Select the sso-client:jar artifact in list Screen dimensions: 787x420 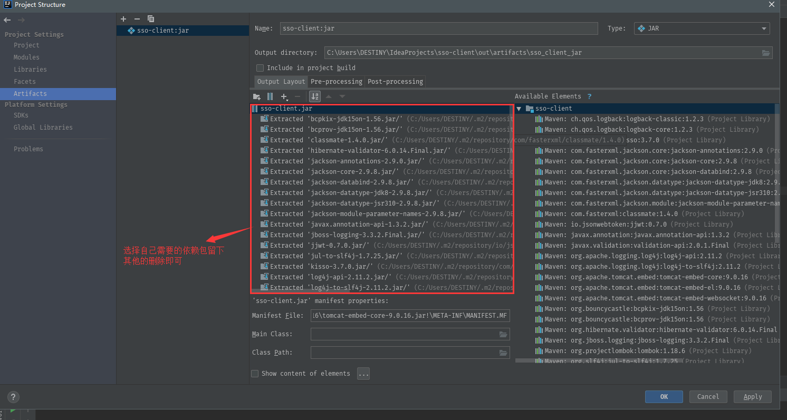click(183, 31)
